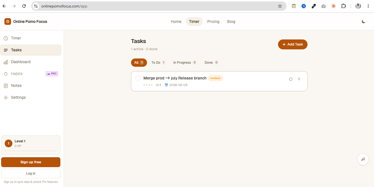The width and height of the screenshot is (374, 187).
Task: Open Notes from the sidebar
Action: [x=31, y=86]
